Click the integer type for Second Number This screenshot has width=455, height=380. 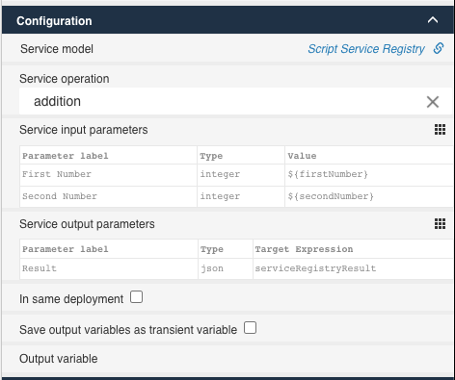241,196
